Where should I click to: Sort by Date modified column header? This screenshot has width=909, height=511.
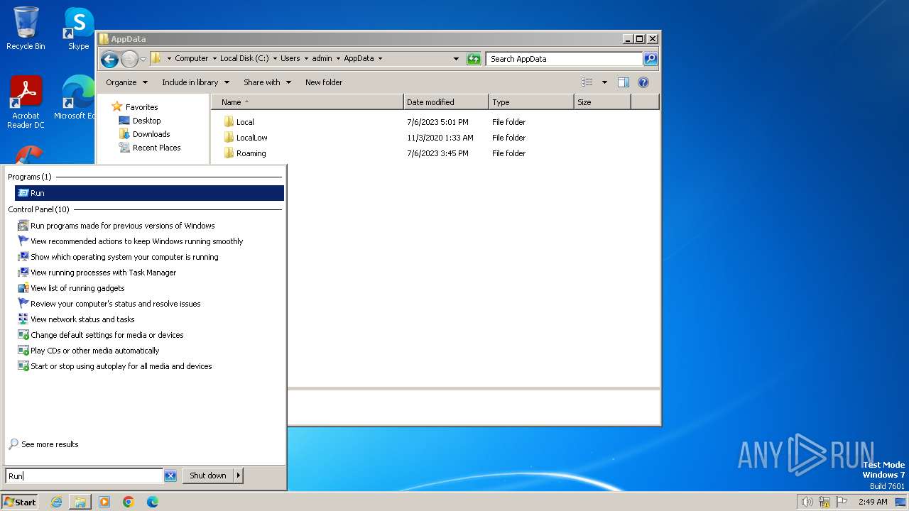[x=446, y=102]
